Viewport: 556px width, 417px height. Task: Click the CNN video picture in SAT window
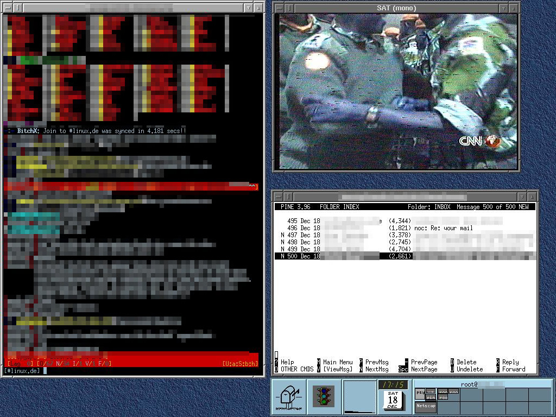(398, 91)
